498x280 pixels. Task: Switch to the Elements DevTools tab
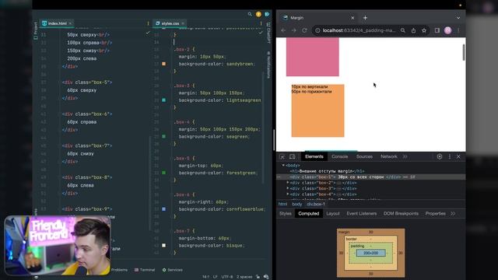coord(314,157)
